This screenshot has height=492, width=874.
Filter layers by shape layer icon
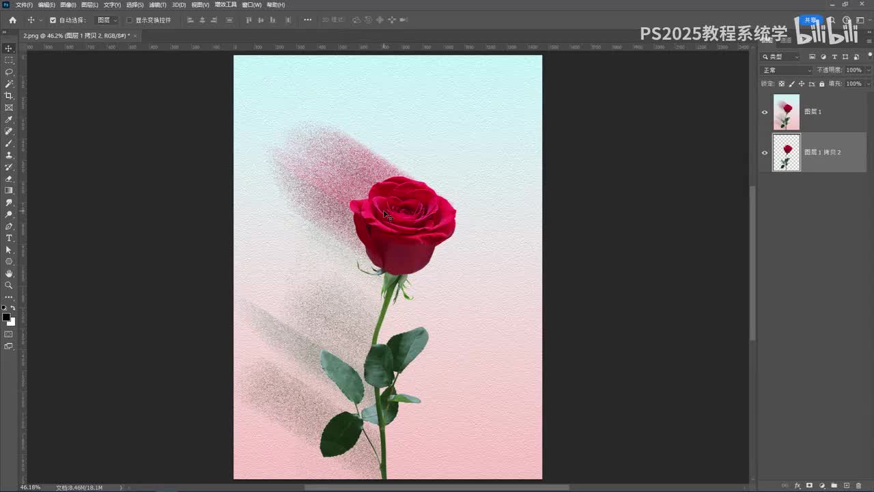coord(845,57)
